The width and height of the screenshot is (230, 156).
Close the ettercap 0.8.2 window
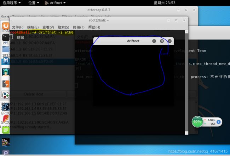tap(194, 10)
